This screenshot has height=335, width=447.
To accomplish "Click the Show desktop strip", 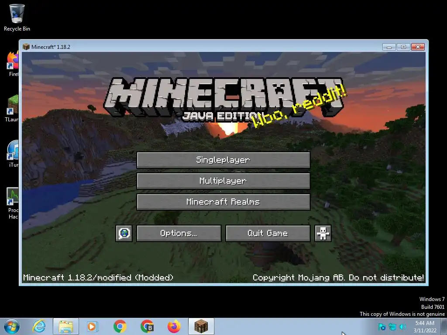I will [444, 326].
